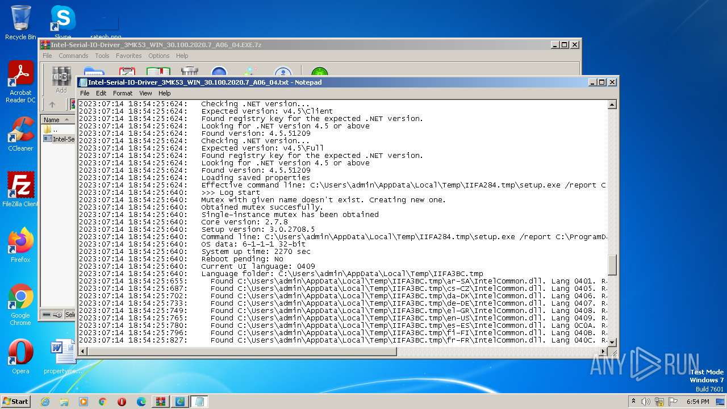
Task: Click 'Loading saved properties' log line
Action: tap(256, 178)
